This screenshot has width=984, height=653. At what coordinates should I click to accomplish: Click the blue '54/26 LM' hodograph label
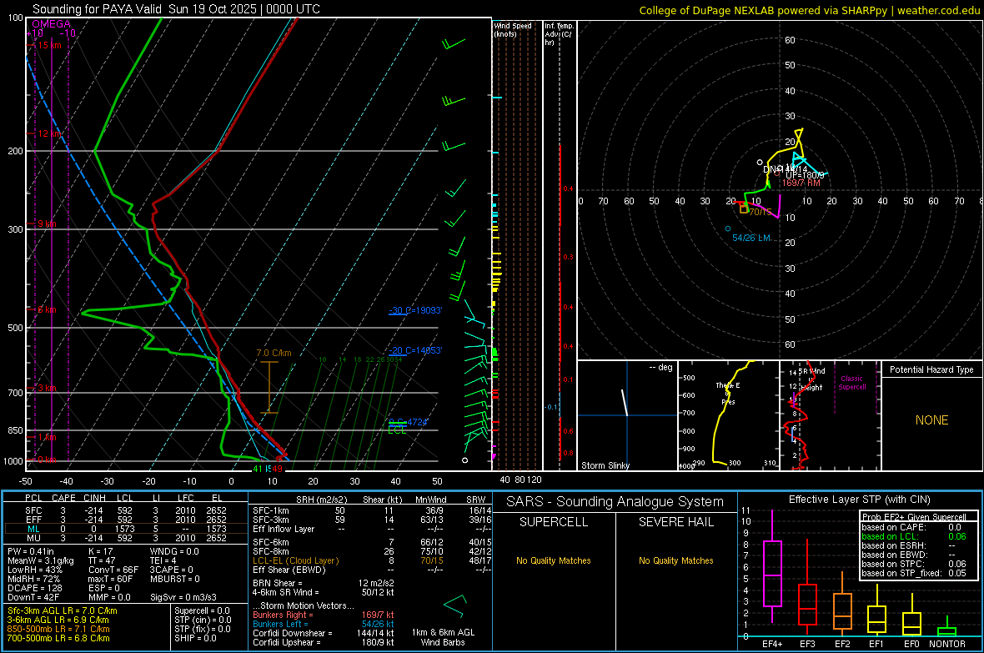(751, 238)
